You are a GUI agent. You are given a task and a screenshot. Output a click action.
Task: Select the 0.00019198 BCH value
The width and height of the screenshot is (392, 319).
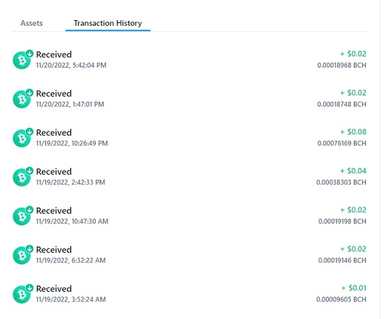342,221
